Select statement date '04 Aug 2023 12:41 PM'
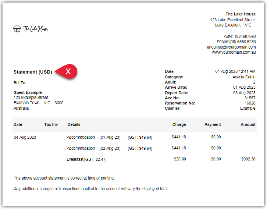This screenshot has width=267, height=209. [235, 71]
